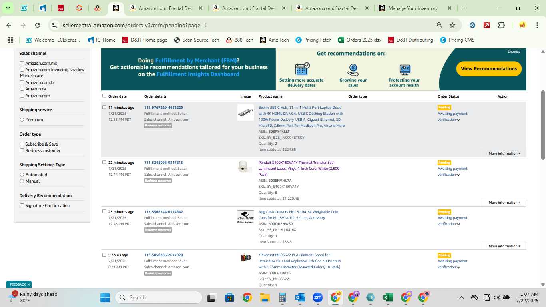Click View Recommendations button
This screenshot has height=307, width=546.
click(x=489, y=69)
